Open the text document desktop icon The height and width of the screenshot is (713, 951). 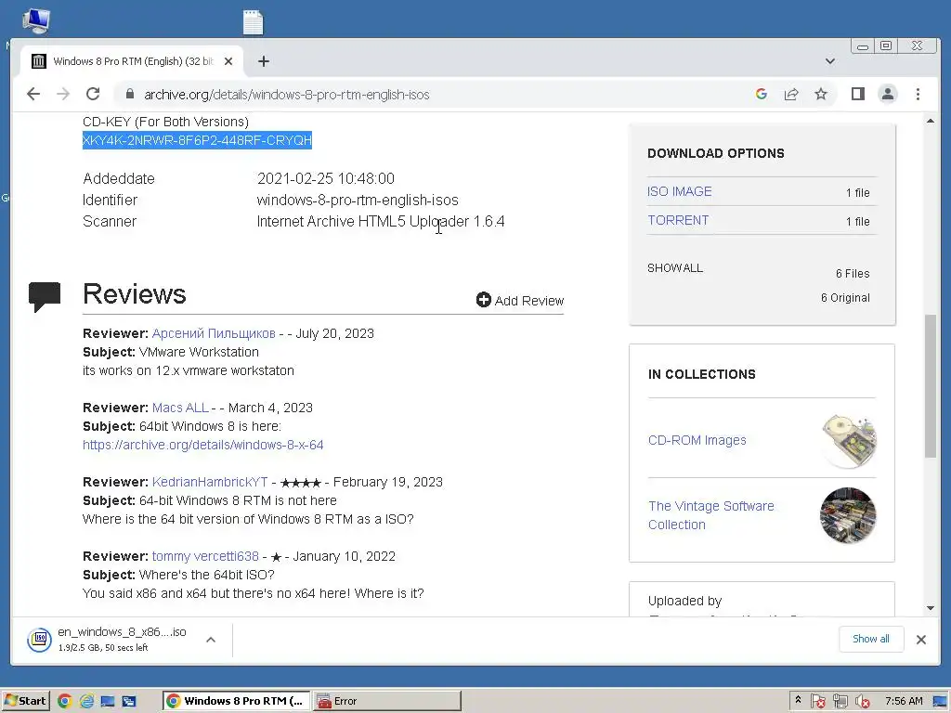click(253, 22)
